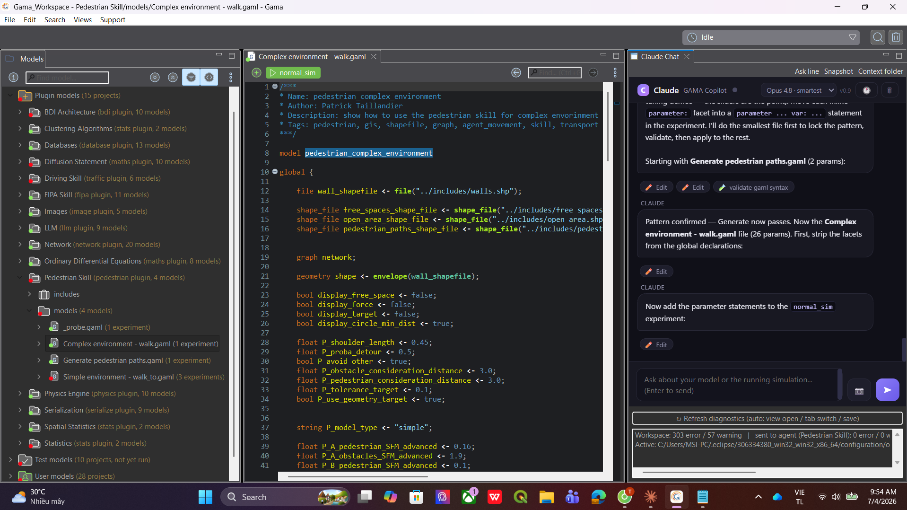Open the Idle status dropdown
907x510 pixels.
coord(771,37)
